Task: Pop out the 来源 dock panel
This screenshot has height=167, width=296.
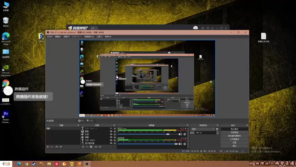Action: [114, 125]
